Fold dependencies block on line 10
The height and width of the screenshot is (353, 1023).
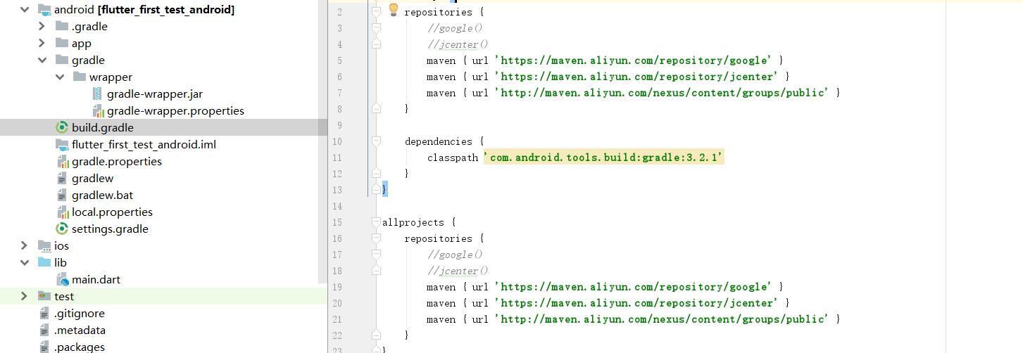pos(376,141)
